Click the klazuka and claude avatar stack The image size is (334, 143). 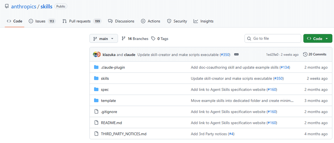pos(97,54)
